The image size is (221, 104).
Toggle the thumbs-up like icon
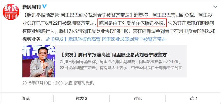pos(192,98)
